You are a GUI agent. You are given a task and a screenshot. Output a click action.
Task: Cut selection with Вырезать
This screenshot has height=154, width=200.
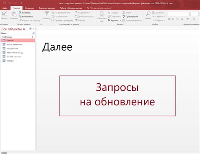25,13
